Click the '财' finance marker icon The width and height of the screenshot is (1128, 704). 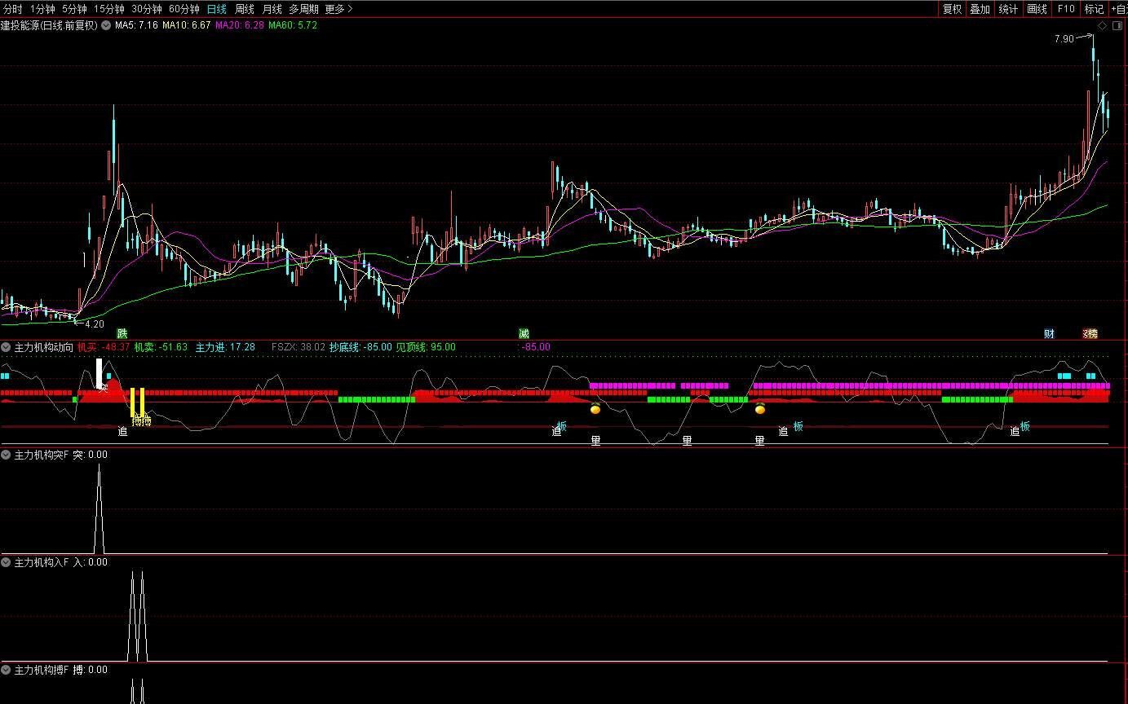[x=1049, y=333]
